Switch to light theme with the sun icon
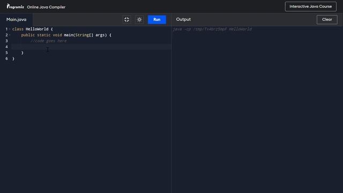Screen dimensions: 343x193 (x=139, y=20)
